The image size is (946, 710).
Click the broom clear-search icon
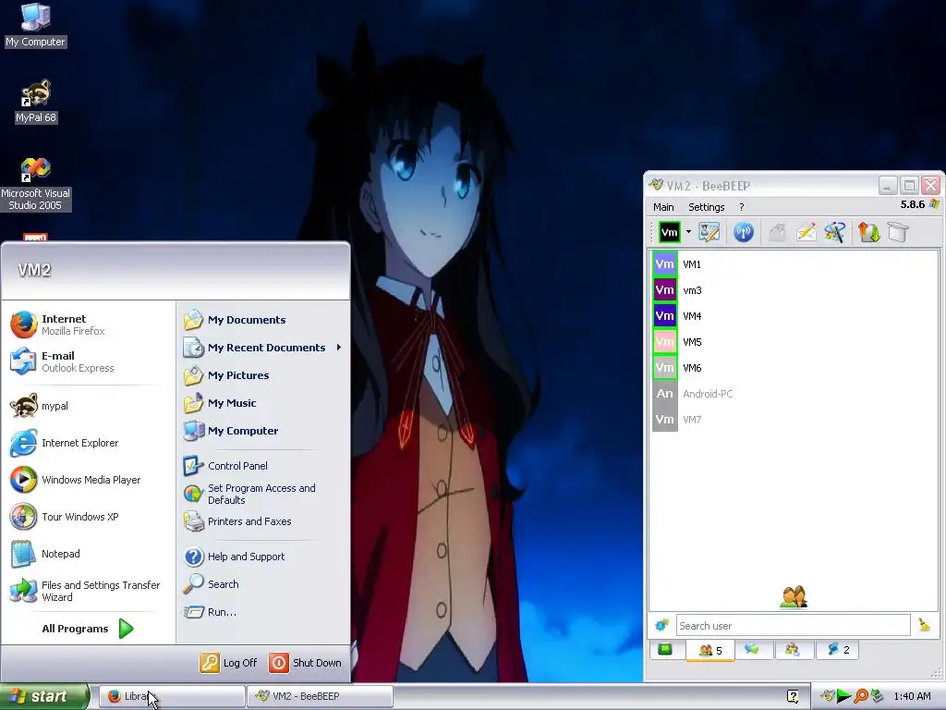pyautogui.click(x=924, y=626)
